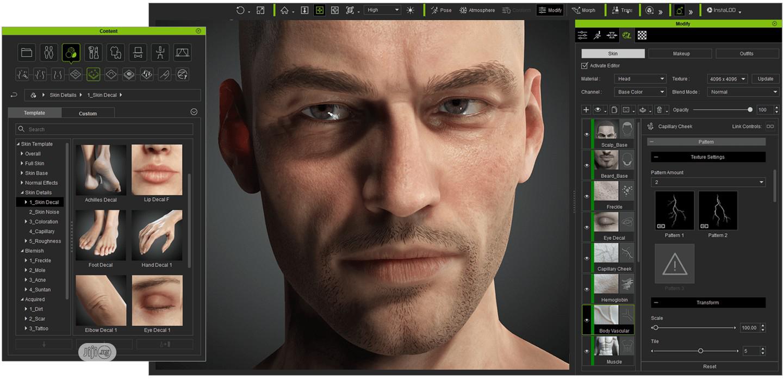Screen dimensions: 783x380
Task: Click the Update button
Action: (x=765, y=79)
